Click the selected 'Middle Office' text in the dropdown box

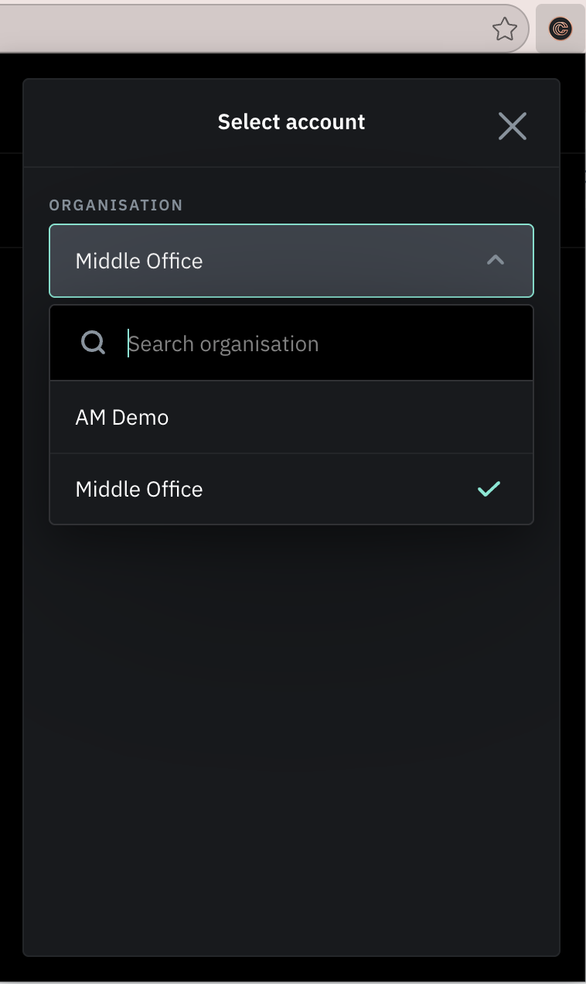pyautogui.click(x=139, y=261)
